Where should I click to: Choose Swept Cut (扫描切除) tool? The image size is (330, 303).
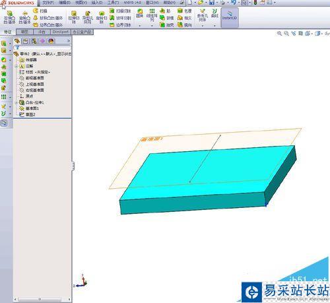(x=120, y=11)
